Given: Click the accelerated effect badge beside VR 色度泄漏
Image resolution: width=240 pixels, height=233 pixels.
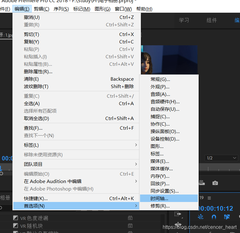Looking at the screenshot, I should (x=130, y=218).
